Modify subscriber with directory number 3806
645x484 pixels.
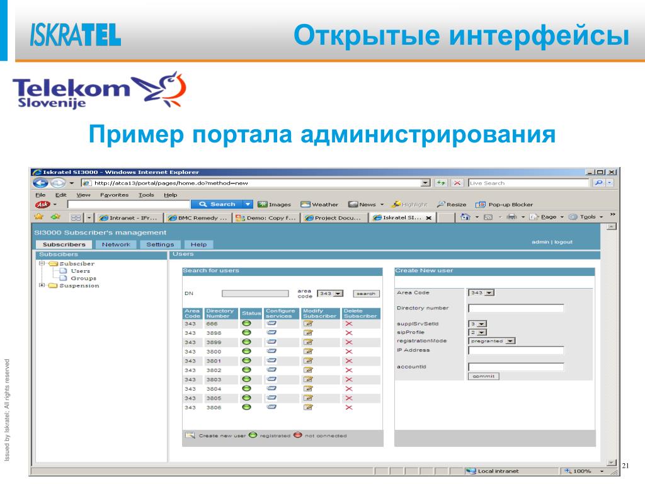(308, 407)
